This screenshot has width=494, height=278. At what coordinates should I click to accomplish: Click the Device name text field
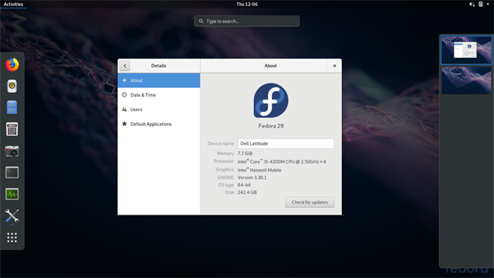point(286,144)
